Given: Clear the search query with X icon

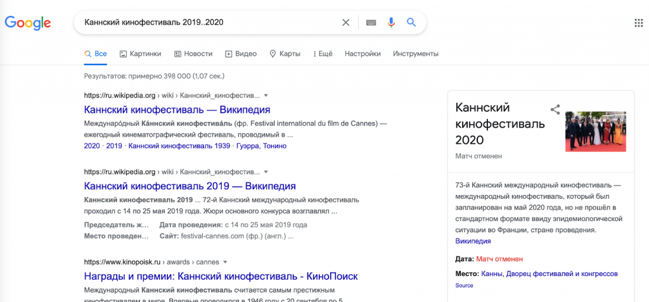Looking at the screenshot, I should click(x=345, y=23).
